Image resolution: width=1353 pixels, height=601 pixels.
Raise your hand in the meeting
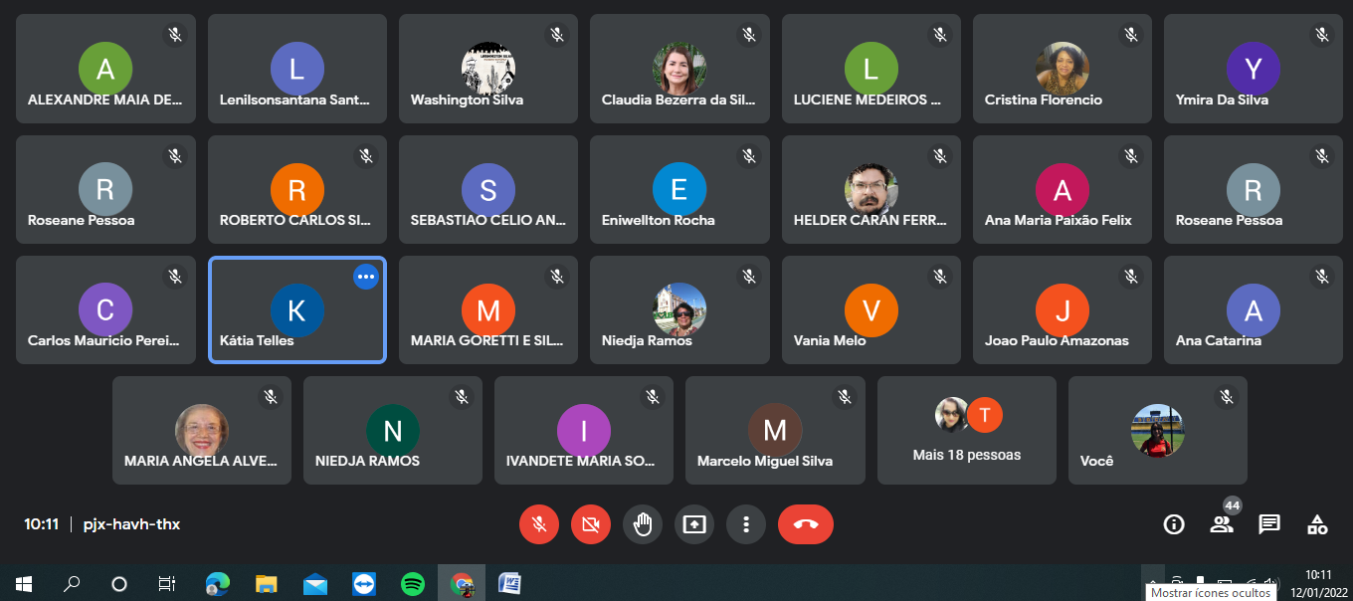coord(643,524)
